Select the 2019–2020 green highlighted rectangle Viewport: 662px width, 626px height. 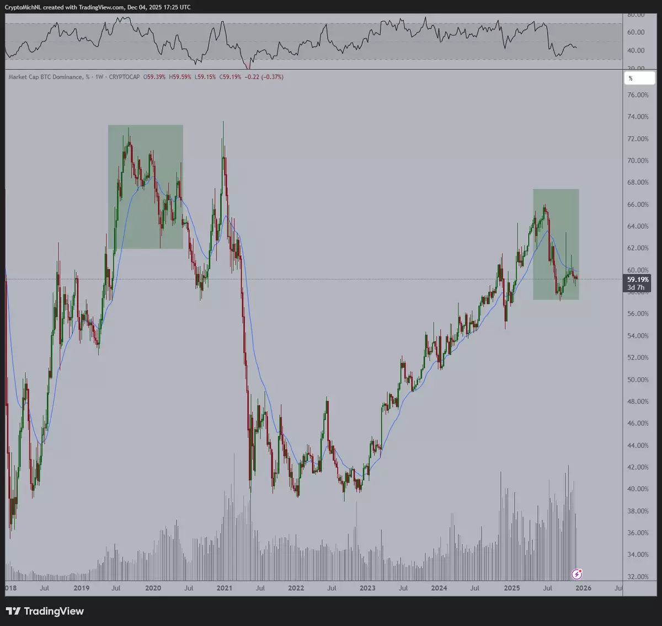coord(145,186)
